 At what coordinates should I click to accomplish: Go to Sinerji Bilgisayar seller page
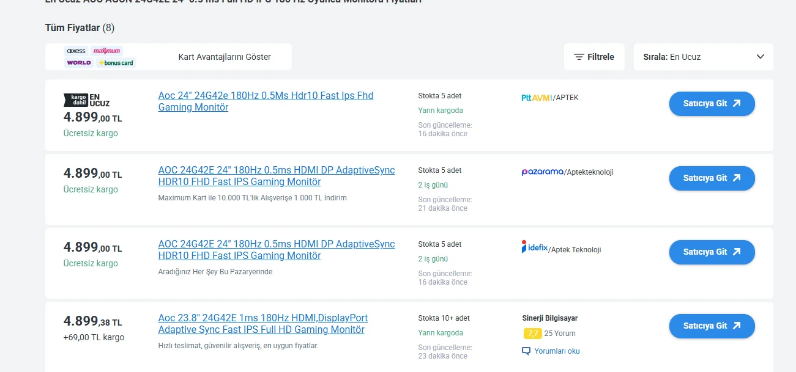[x=712, y=326]
